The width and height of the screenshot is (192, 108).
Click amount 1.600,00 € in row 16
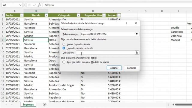coord(113,77)
